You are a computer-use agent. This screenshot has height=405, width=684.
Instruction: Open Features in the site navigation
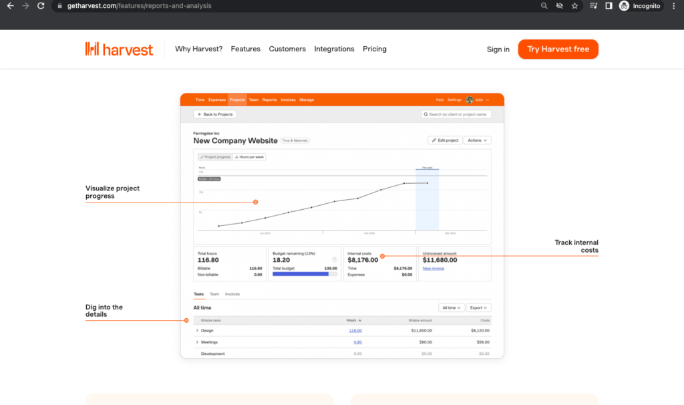(x=246, y=49)
